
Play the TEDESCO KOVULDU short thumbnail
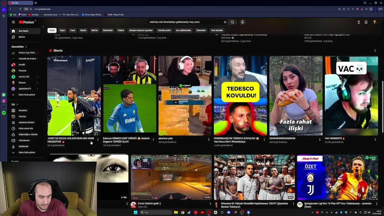(240, 96)
